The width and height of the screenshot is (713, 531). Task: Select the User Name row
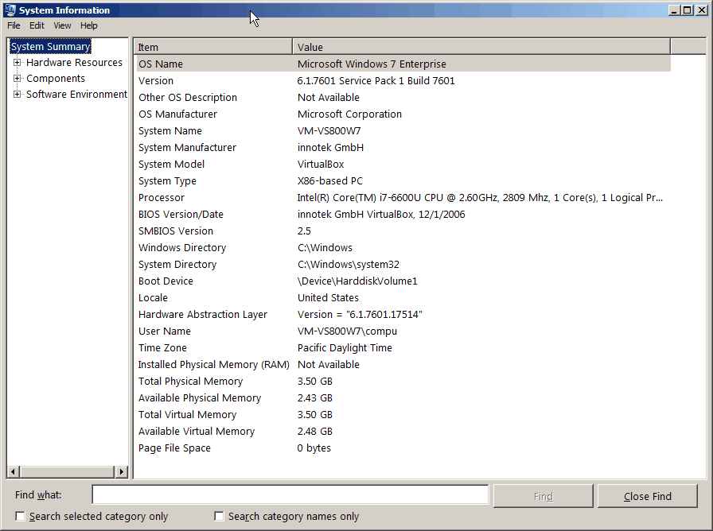pyautogui.click(x=403, y=331)
